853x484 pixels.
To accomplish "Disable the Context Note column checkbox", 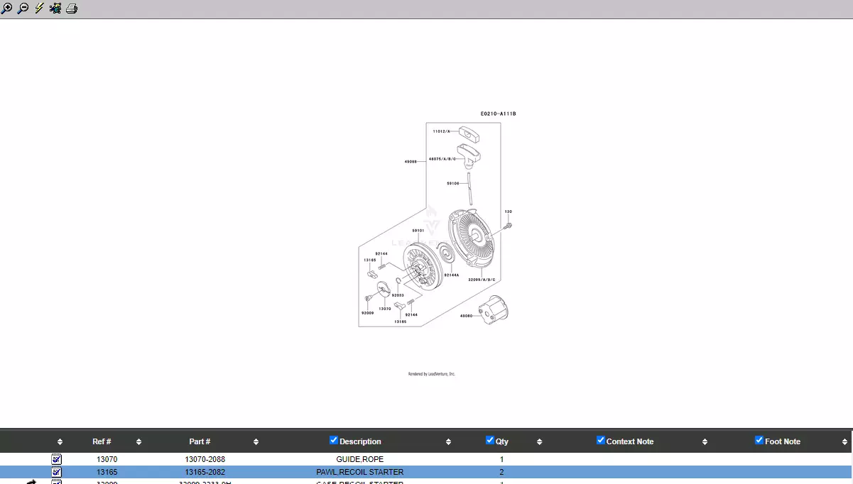I will [x=601, y=440].
